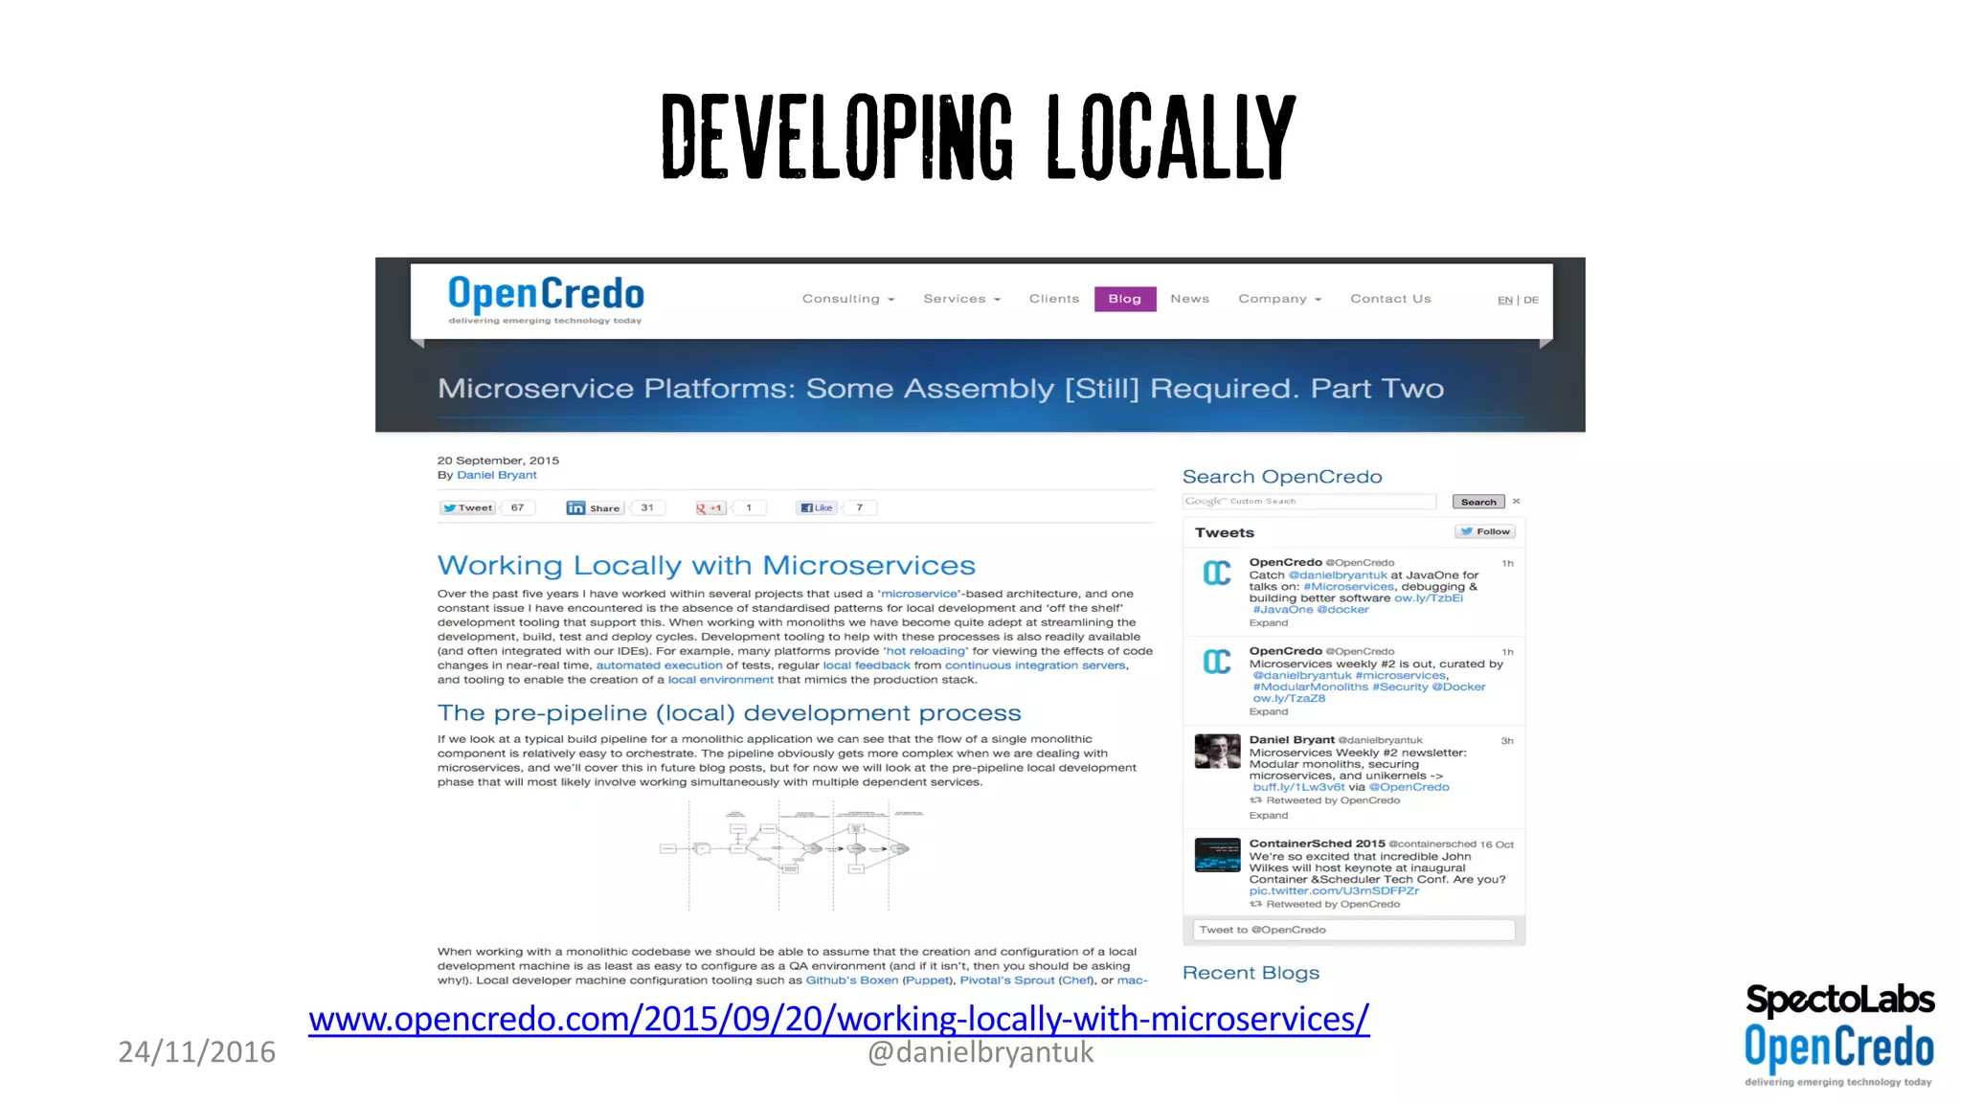Click the Search button
Viewport: 1961px width, 1103px height.
1478,502
